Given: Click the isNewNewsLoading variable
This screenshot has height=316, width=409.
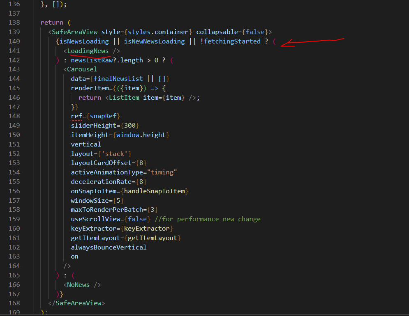Looking at the screenshot, I should click(154, 41).
